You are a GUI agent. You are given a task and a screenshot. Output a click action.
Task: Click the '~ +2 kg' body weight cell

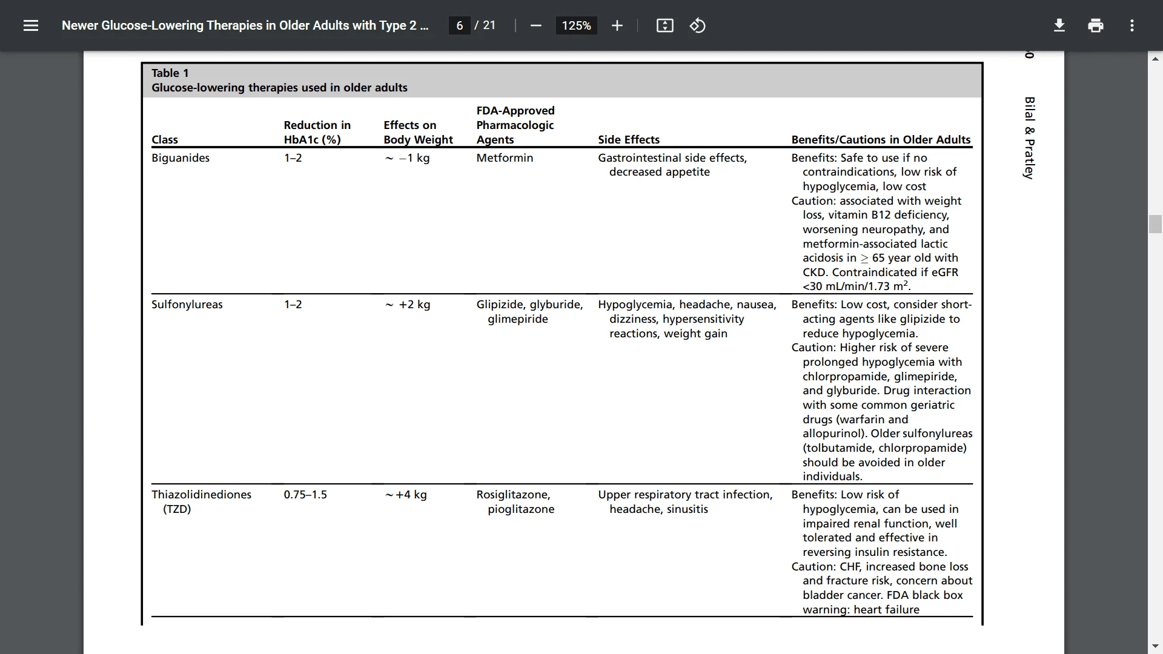tap(407, 305)
